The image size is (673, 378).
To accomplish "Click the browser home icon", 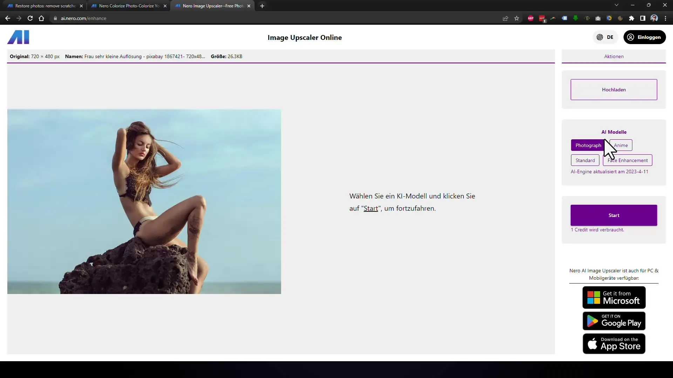I will tap(41, 18).
